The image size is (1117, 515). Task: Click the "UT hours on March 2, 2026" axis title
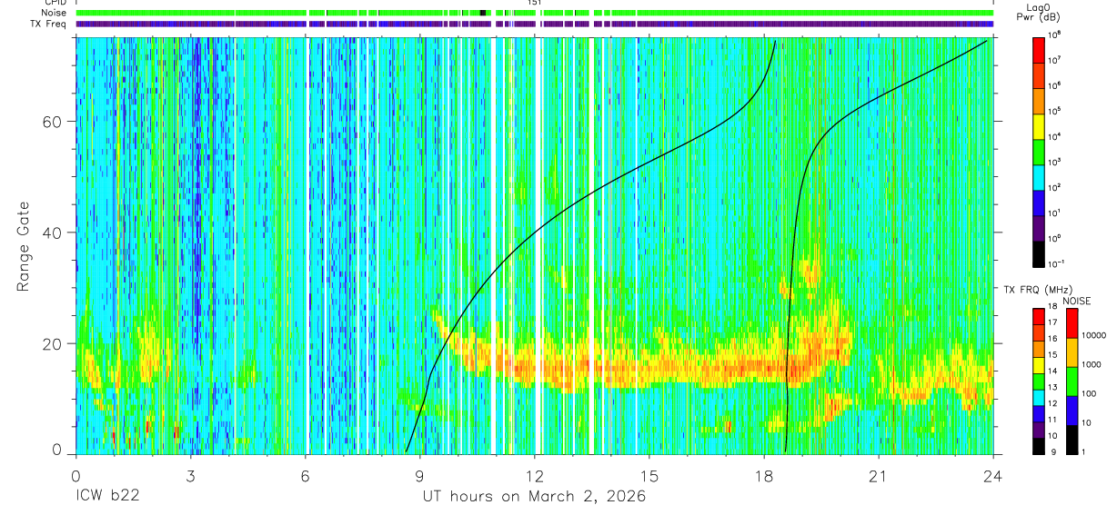(x=534, y=496)
